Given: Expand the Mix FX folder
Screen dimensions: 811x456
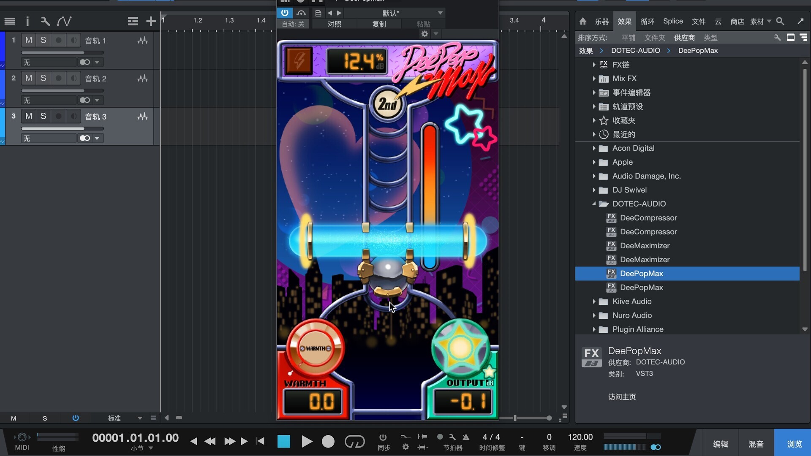Looking at the screenshot, I should pyautogui.click(x=594, y=79).
